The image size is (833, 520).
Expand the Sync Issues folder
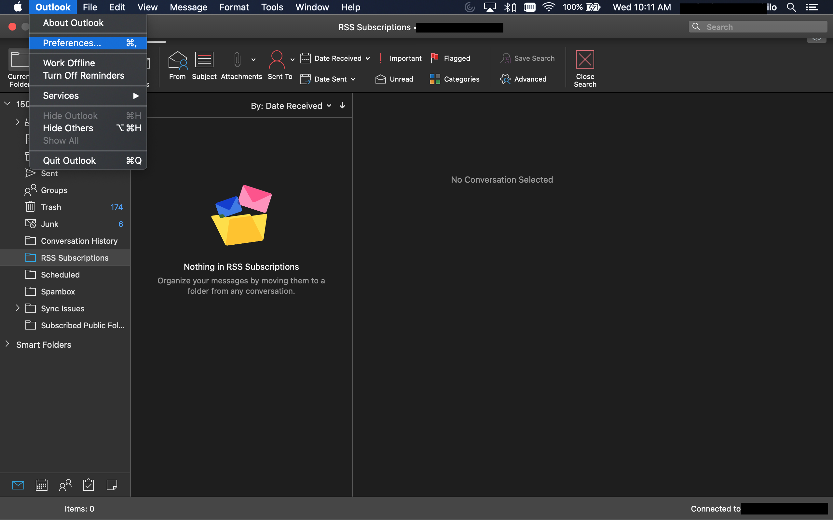point(18,308)
